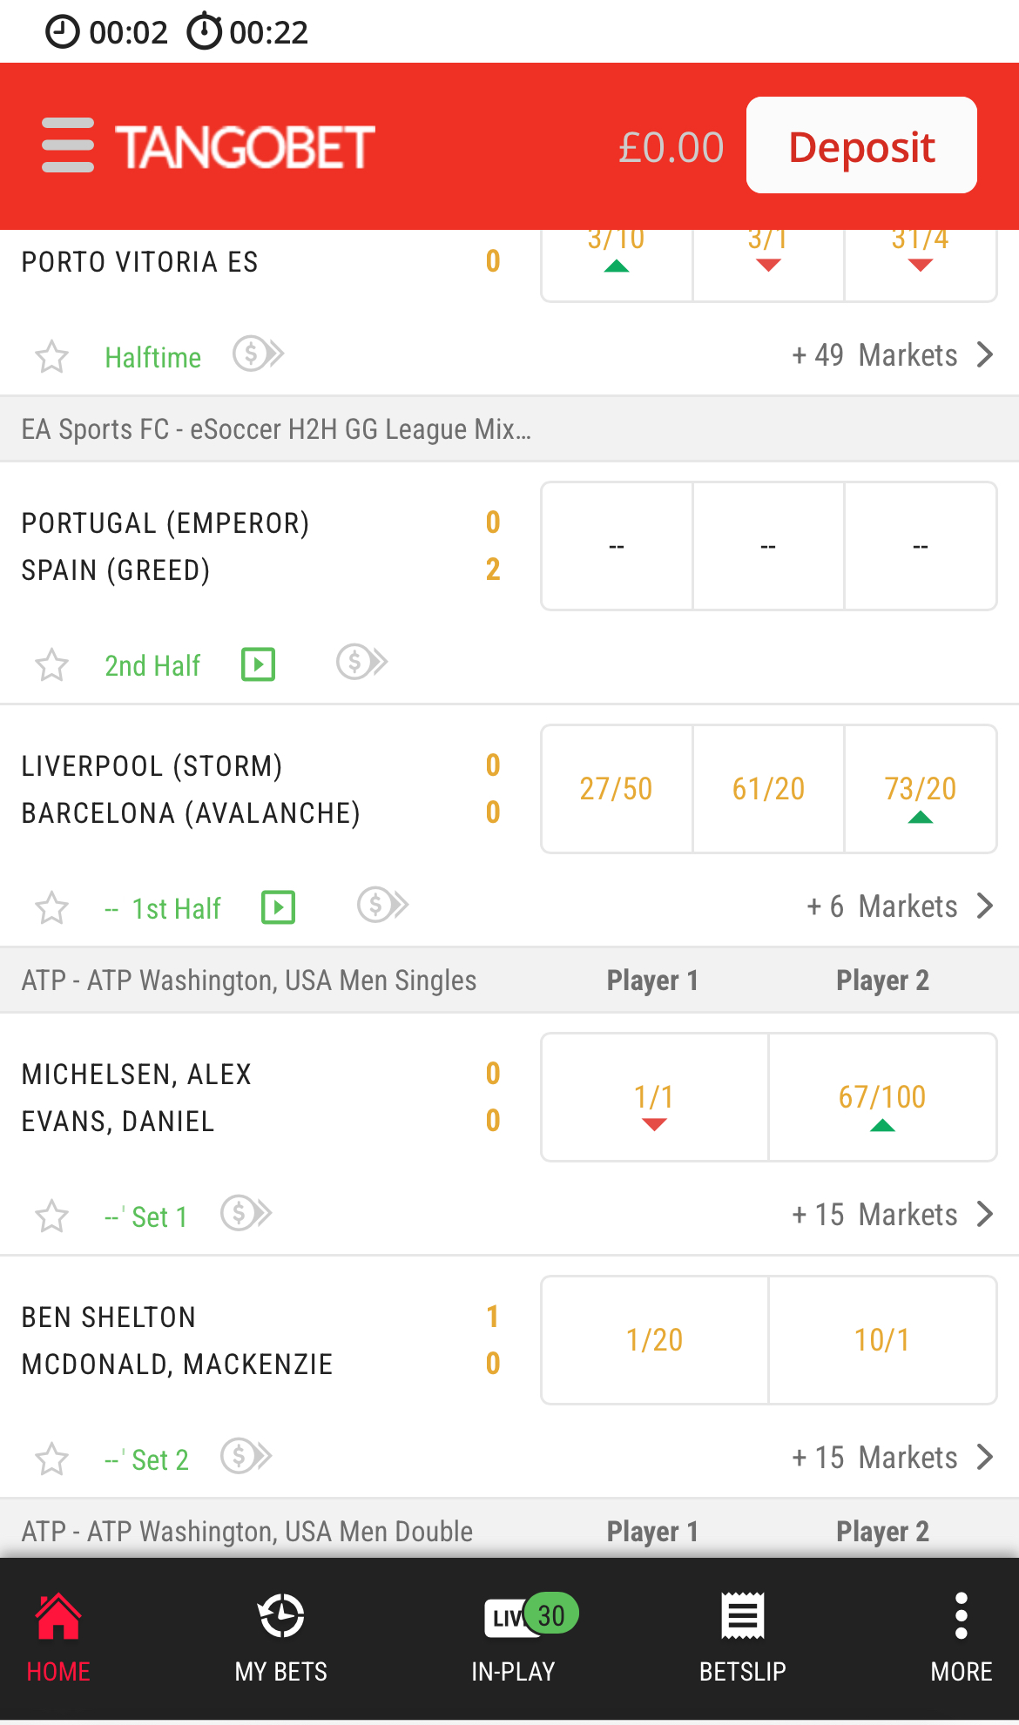Add Michelsen vs Evans to favorites

pos(52,1216)
